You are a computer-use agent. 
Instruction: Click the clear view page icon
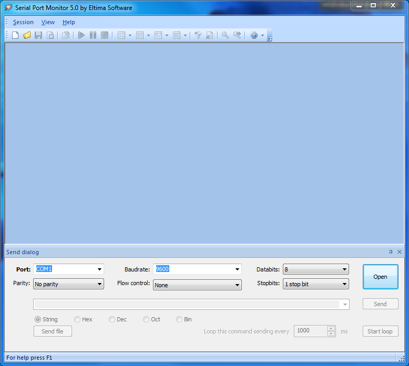pyautogui.click(x=209, y=35)
